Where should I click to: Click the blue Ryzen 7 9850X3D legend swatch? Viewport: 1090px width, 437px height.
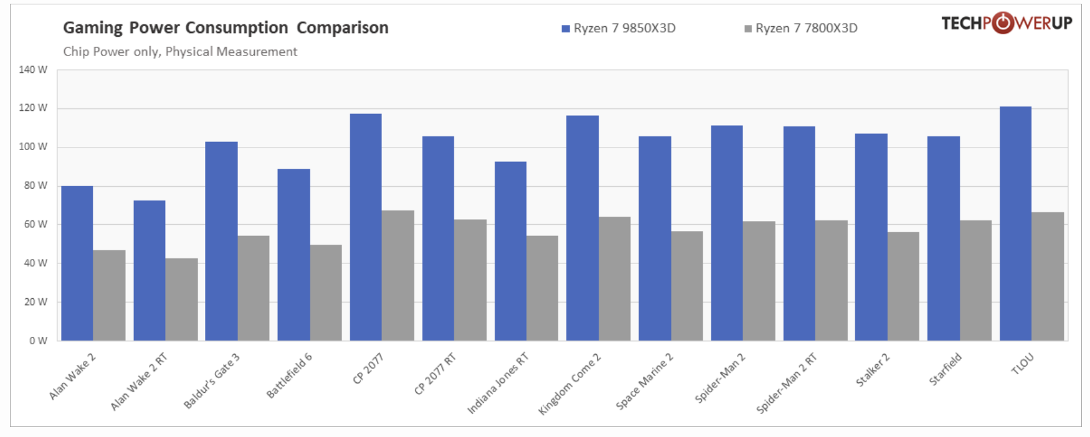[566, 29]
